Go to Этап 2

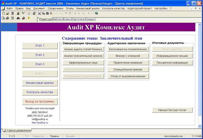[40, 55]
